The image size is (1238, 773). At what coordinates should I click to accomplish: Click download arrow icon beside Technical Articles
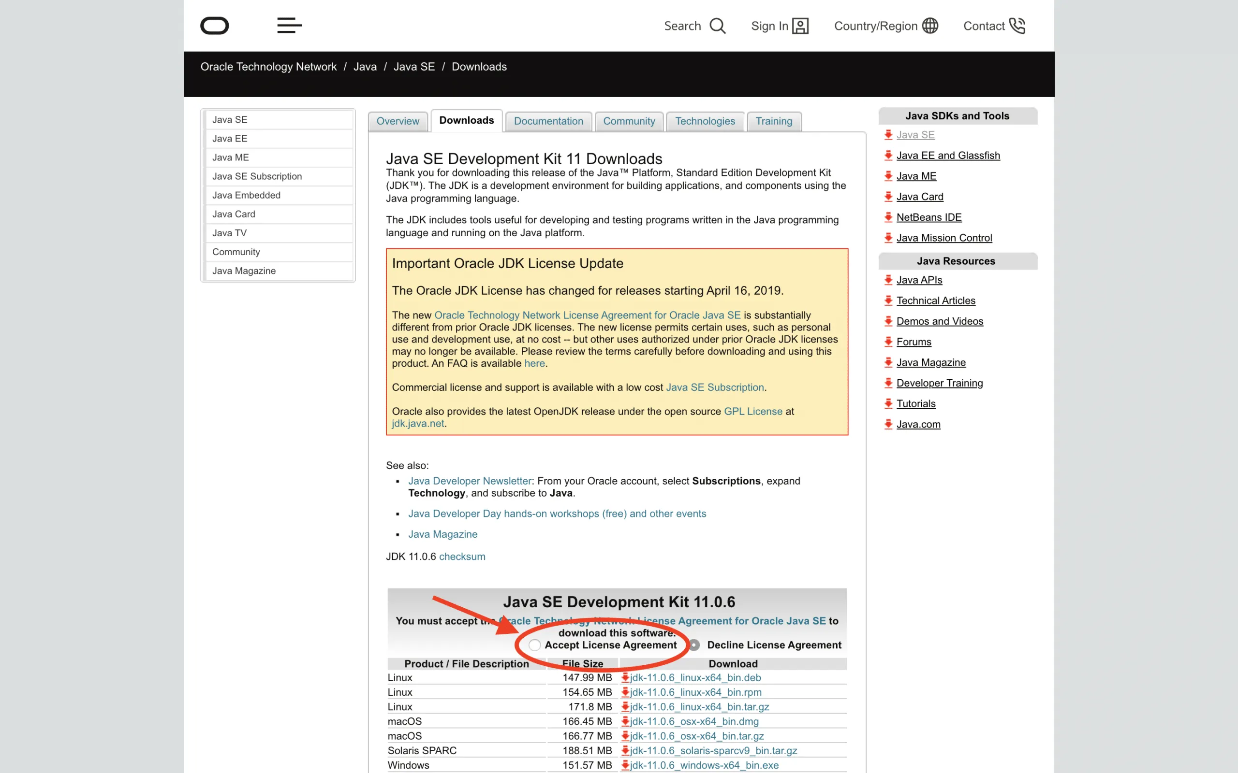888,301
